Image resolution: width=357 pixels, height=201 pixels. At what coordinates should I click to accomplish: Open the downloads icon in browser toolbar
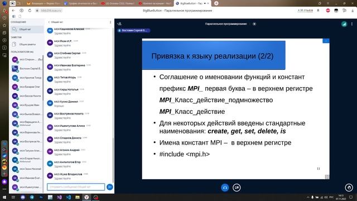point(353,11)
